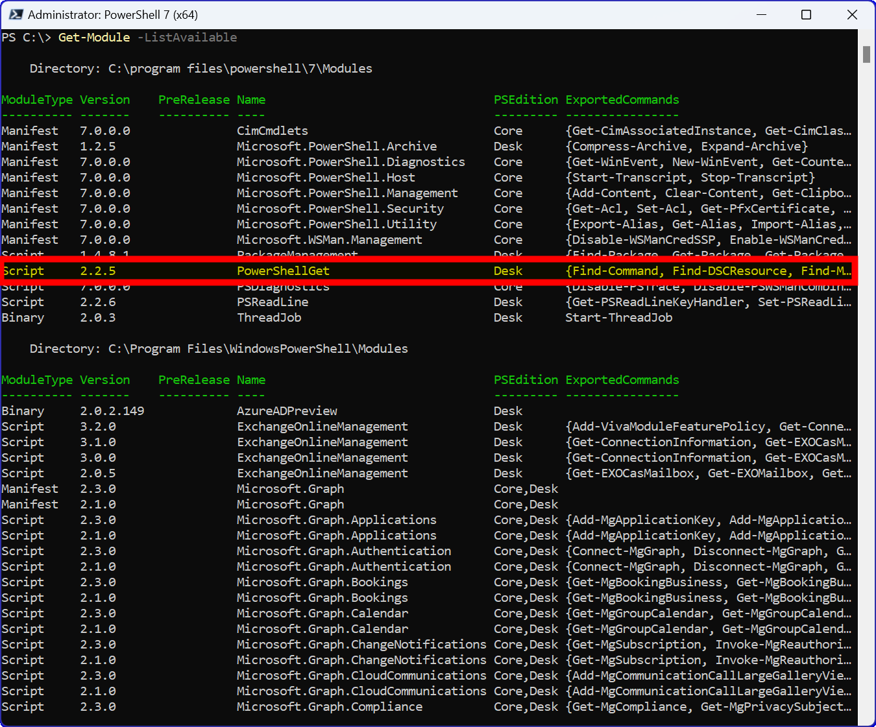
Task: Click the '{Compress-Archive, Expand-Archive}' exported commands
Action: click(687, 147)
